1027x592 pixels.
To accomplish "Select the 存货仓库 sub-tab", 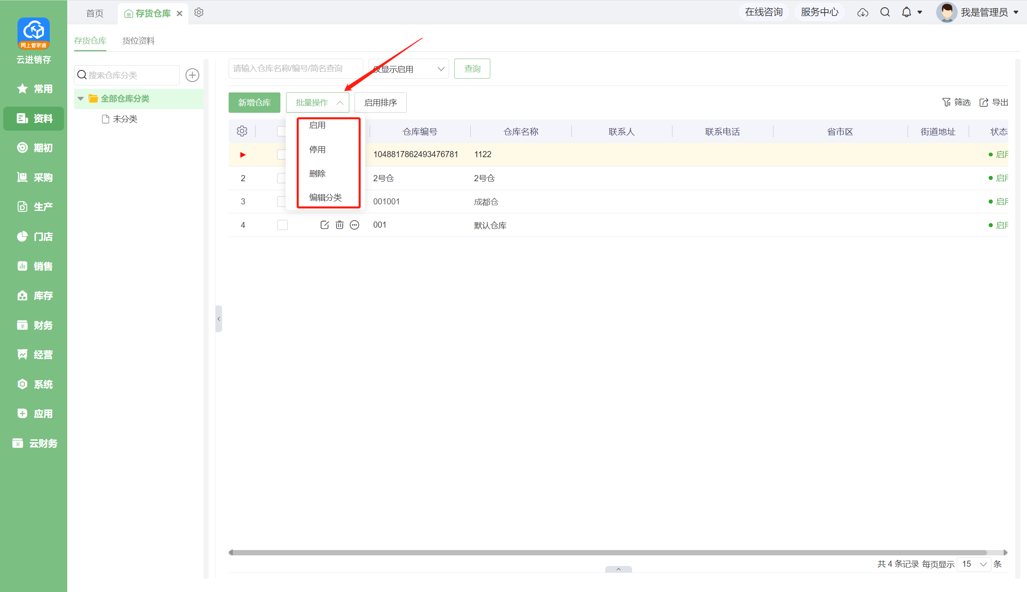I will click(x=90, y=41).
